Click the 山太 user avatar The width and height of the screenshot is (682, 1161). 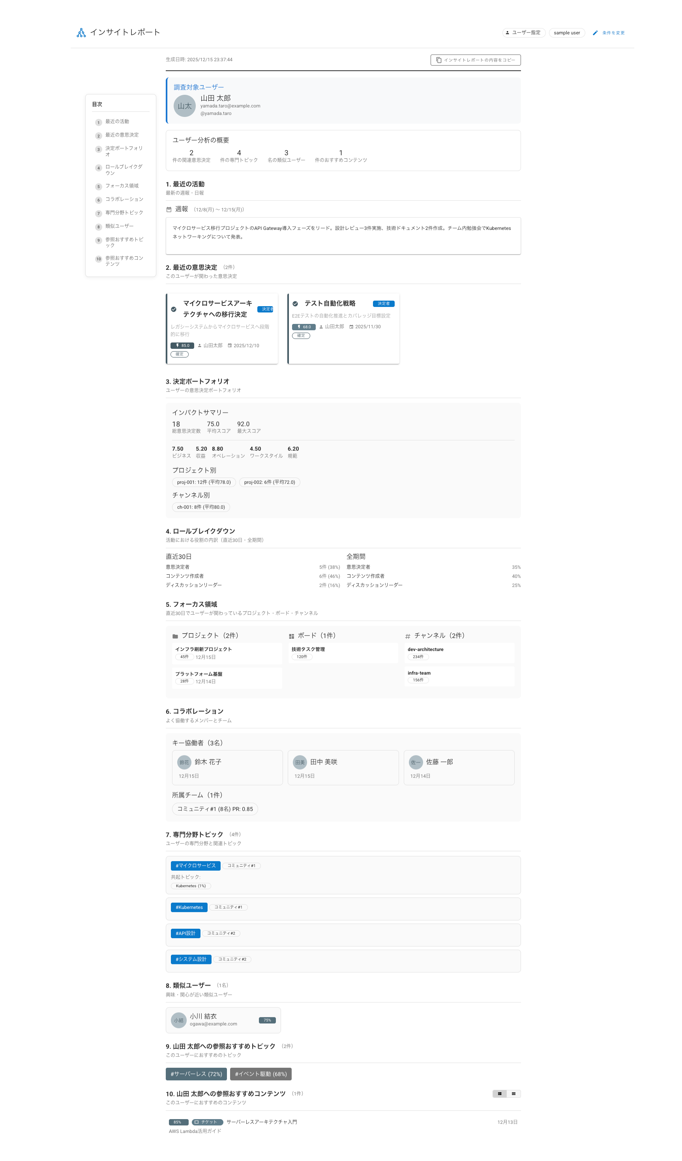[185, 106]
